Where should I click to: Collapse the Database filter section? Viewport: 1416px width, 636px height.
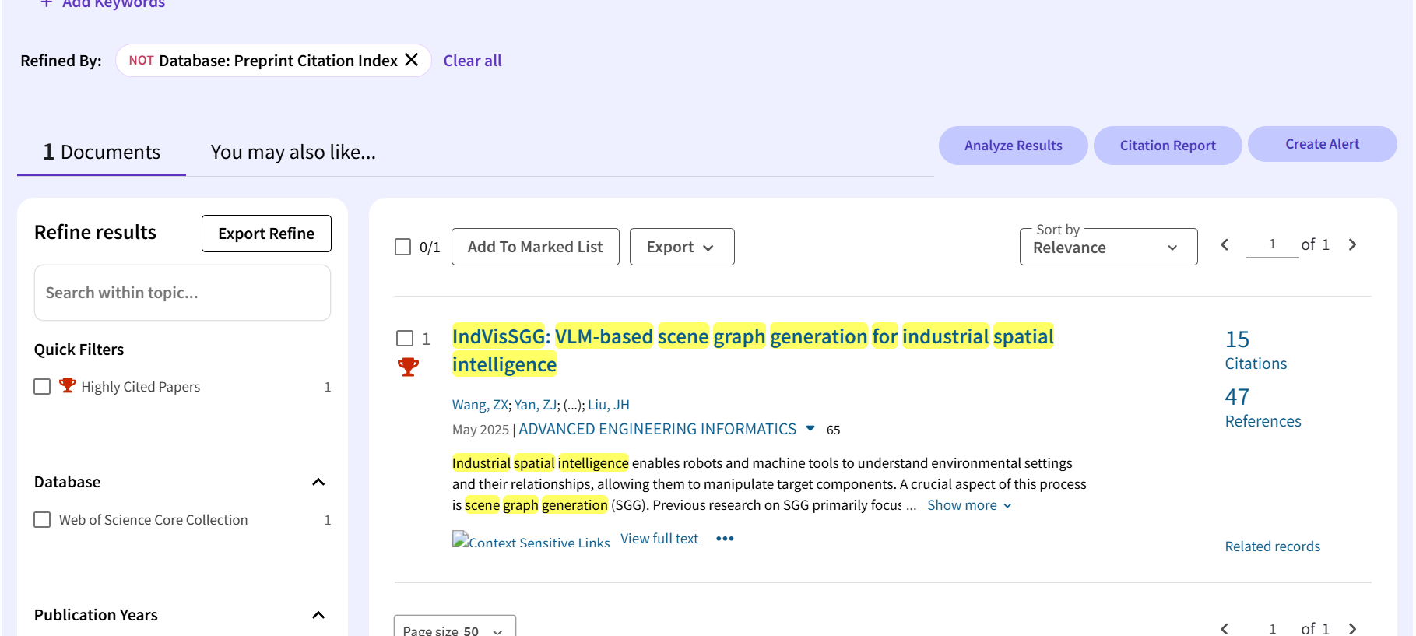click(x=318, y=482)
